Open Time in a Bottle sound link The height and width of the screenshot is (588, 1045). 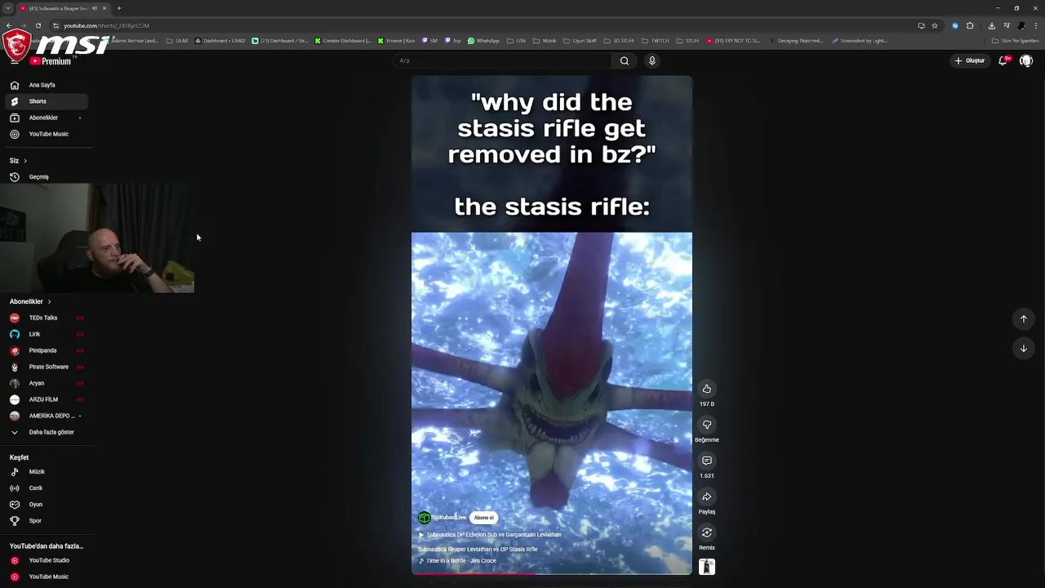click(457, 561)
